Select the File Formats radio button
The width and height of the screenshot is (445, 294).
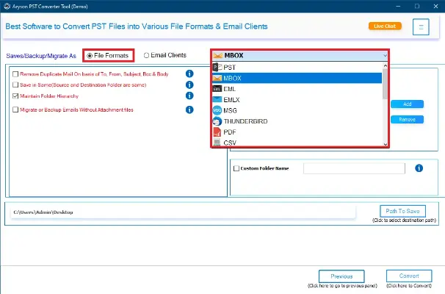click(x=90, y=56)
